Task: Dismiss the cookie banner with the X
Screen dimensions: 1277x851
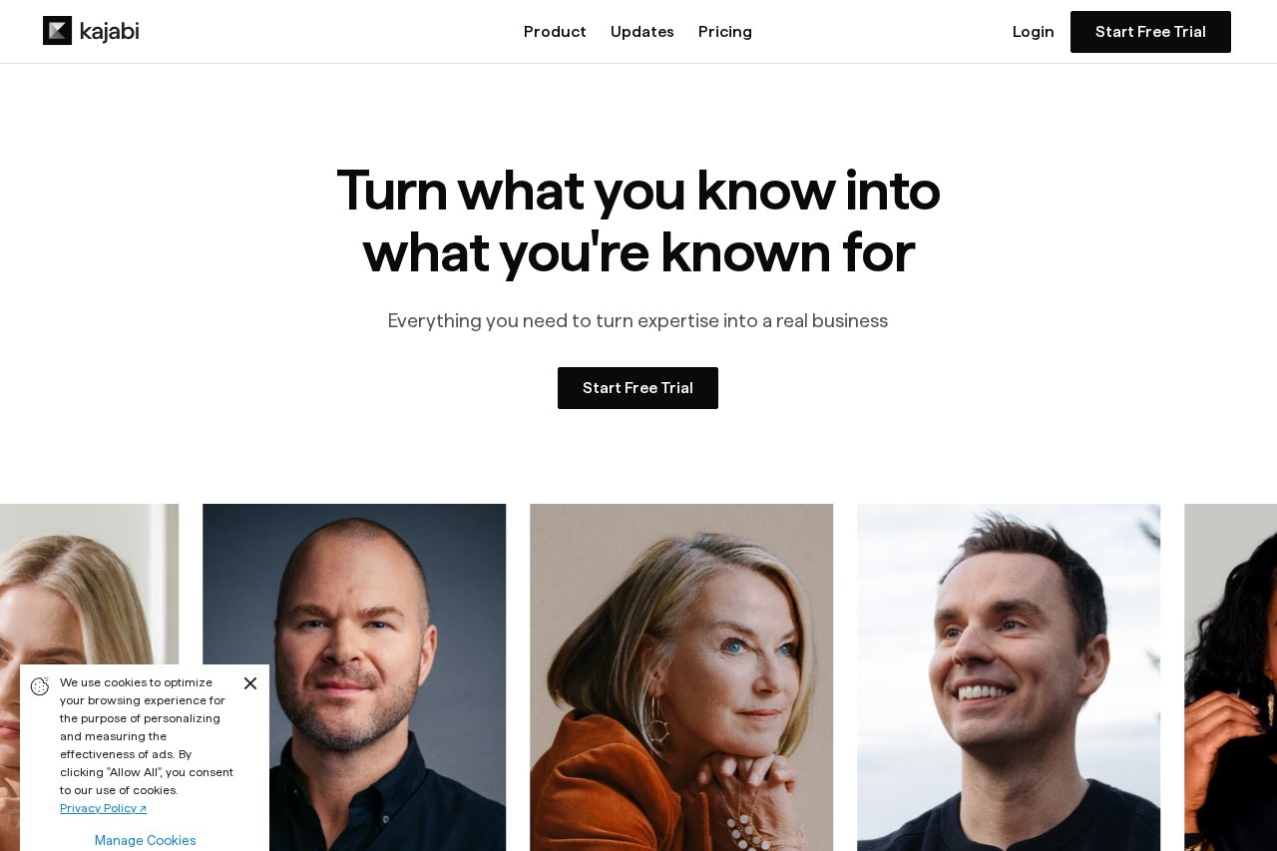Action: pos(250,683)
